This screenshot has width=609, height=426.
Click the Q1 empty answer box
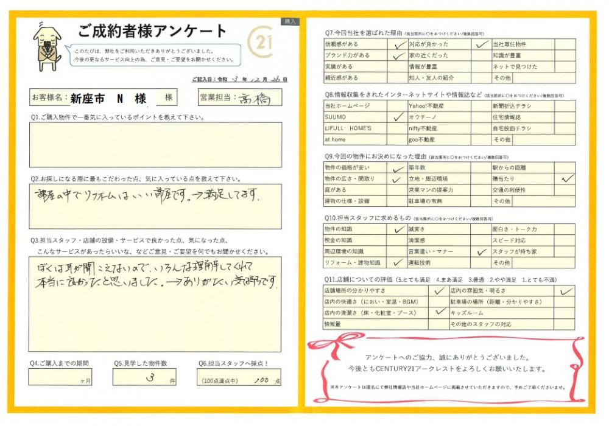point(155,145)
